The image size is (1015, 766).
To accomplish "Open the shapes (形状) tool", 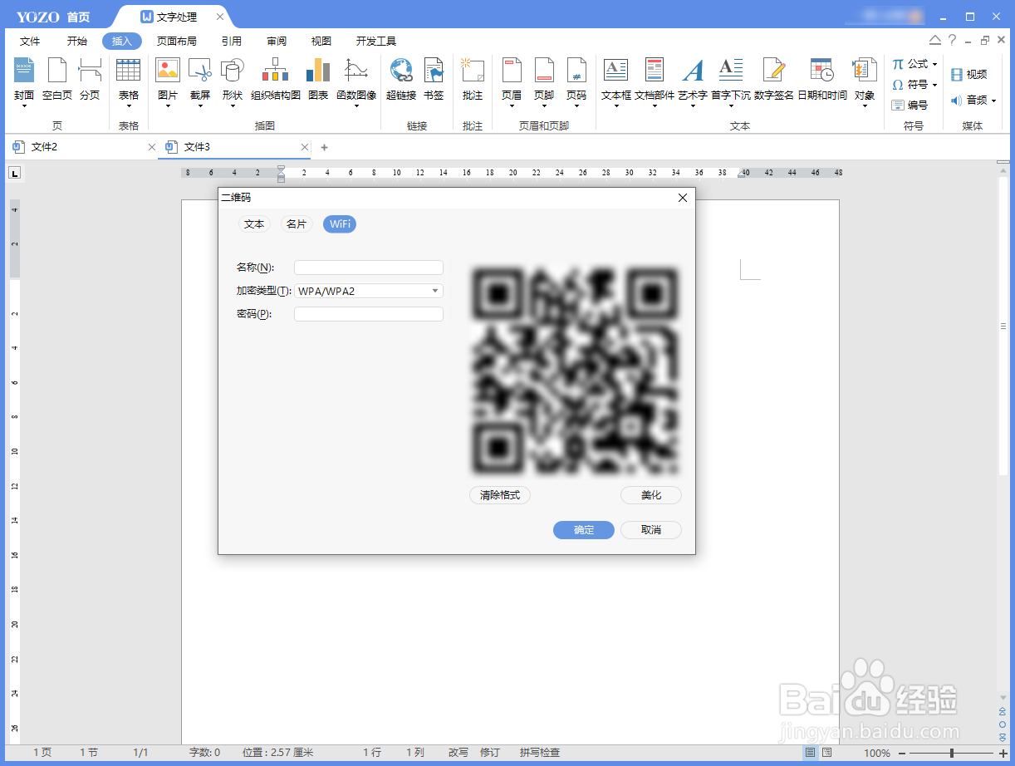I will coord(232,81).
